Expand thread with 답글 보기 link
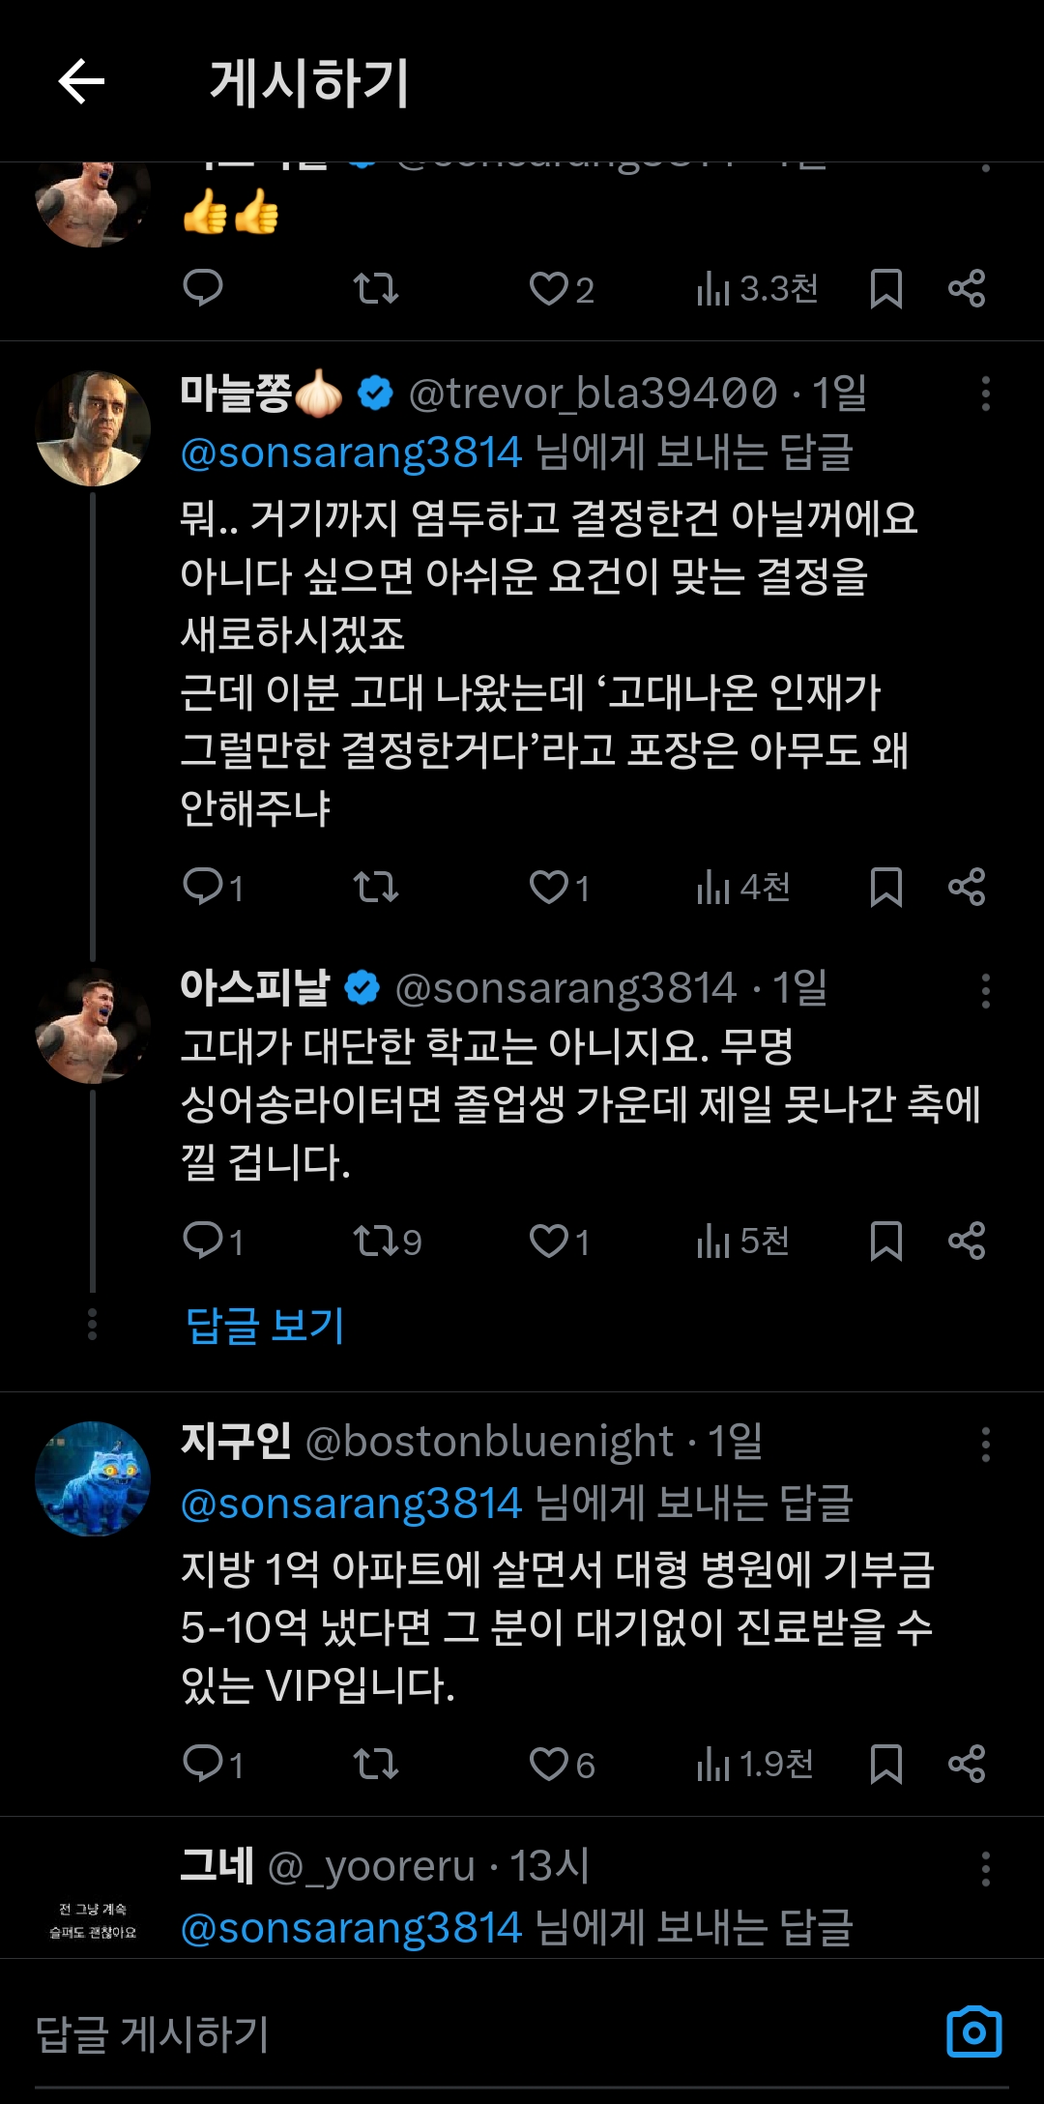 tap(265, 1325)
